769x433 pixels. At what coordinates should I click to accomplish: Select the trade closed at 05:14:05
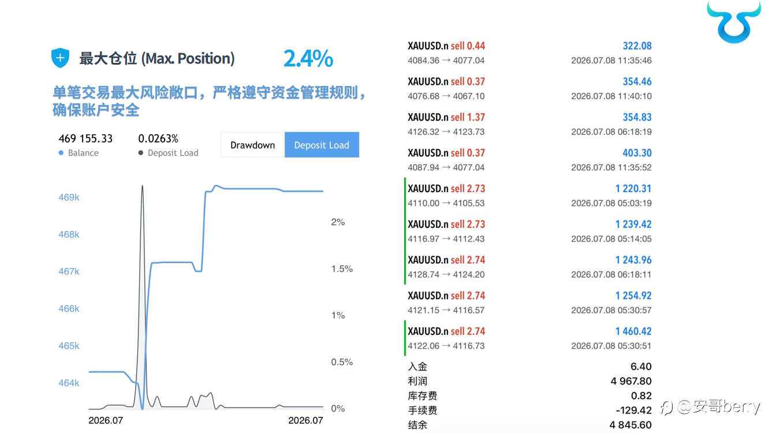(529, 232)
